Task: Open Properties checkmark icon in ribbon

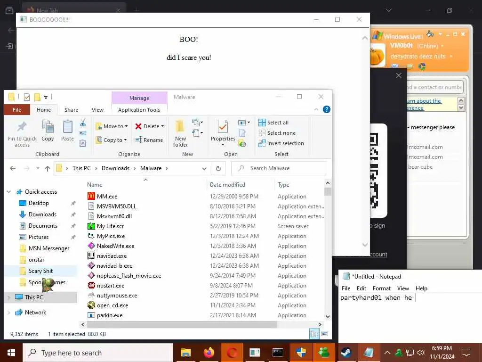Action: click(223, 127)
